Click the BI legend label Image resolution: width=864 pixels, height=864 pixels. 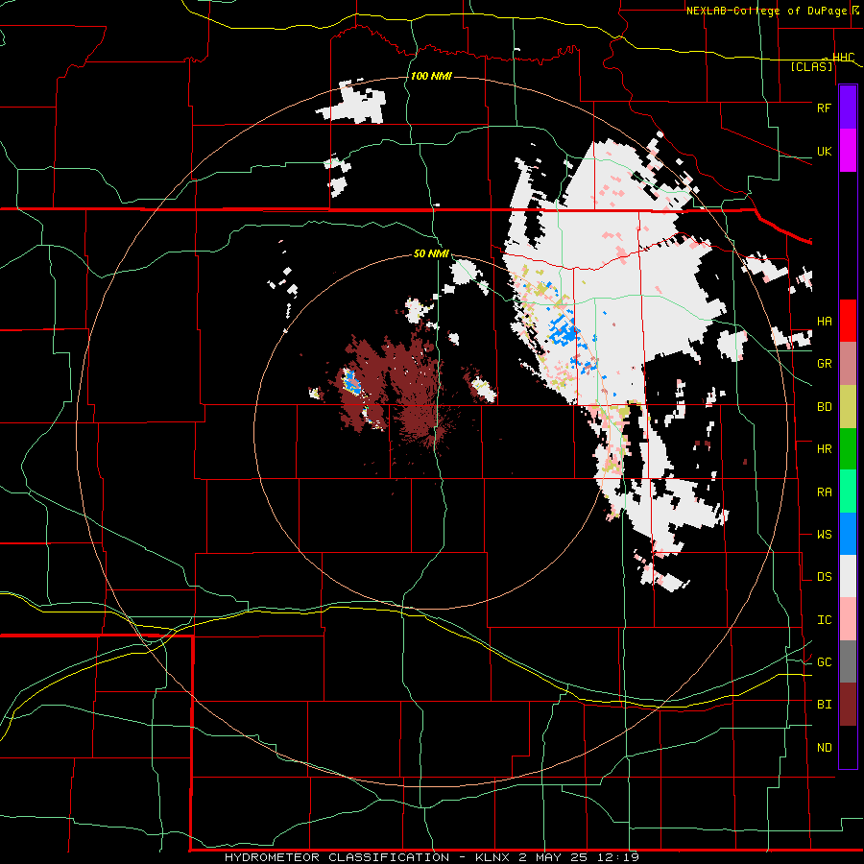tap(824, 705)
